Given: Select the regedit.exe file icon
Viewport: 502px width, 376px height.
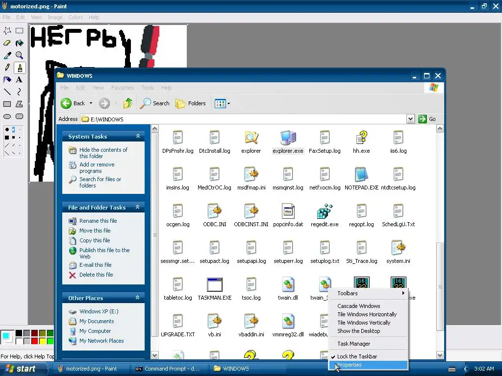Looking at the screenshot, I should [x=325, y=215].
